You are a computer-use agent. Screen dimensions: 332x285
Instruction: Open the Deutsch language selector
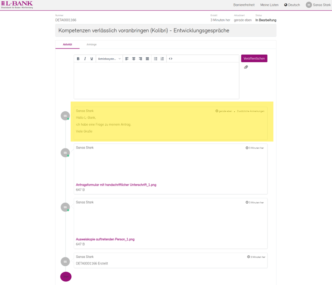click(x=292, y=5)
